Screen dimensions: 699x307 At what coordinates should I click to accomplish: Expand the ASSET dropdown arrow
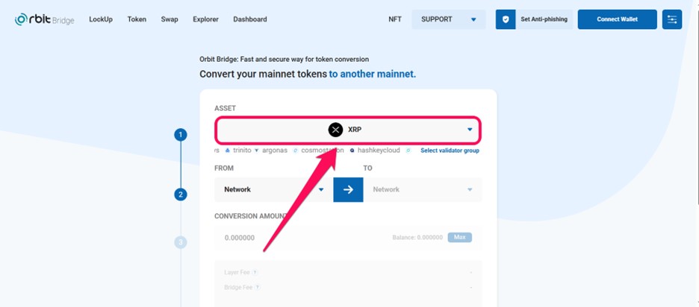click(x=470, y=130)
